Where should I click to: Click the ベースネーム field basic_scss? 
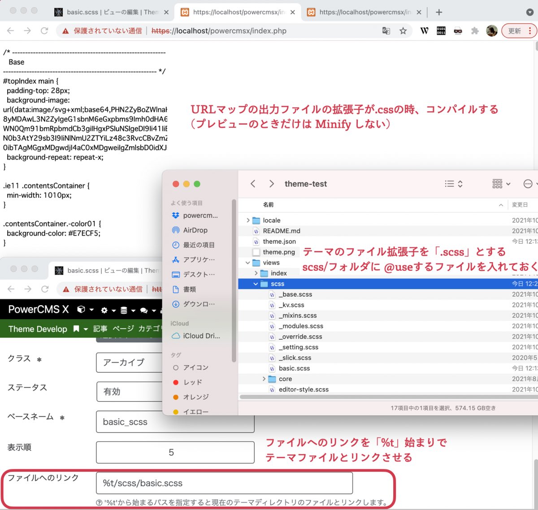pos(175,422)
